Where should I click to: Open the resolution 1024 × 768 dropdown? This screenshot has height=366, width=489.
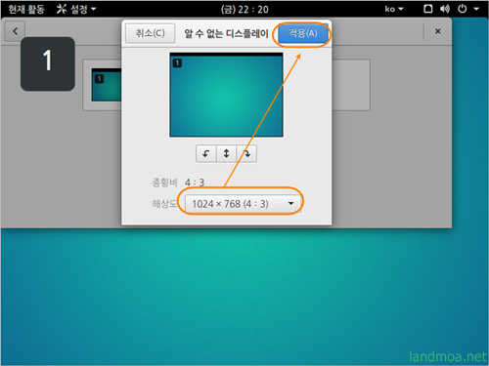coord(243,204)
